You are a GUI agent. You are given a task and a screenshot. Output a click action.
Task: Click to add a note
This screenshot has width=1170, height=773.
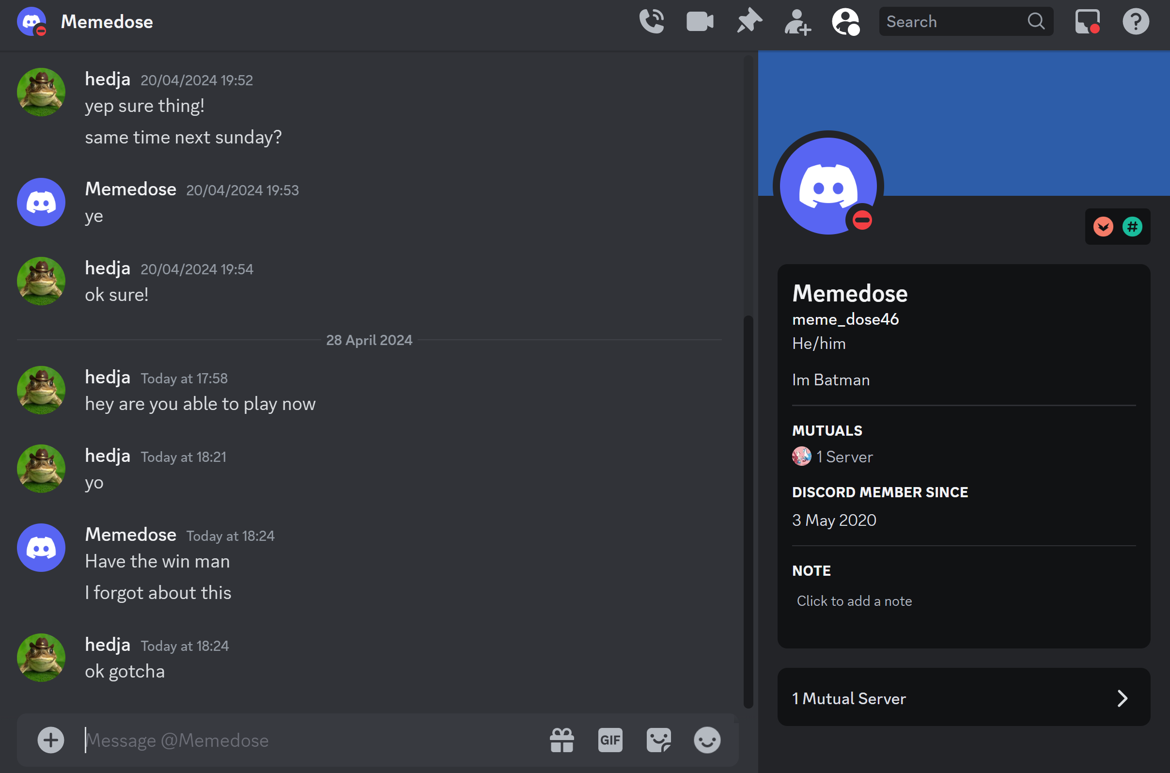point(854,601)
